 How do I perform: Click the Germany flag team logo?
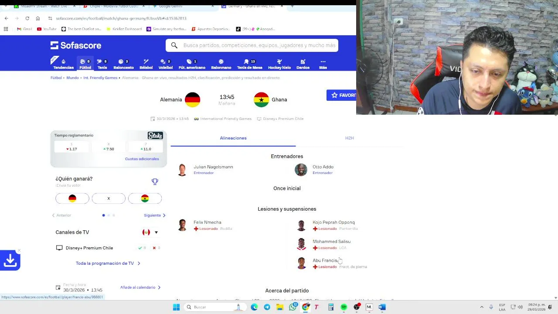[x=192, y=99]
